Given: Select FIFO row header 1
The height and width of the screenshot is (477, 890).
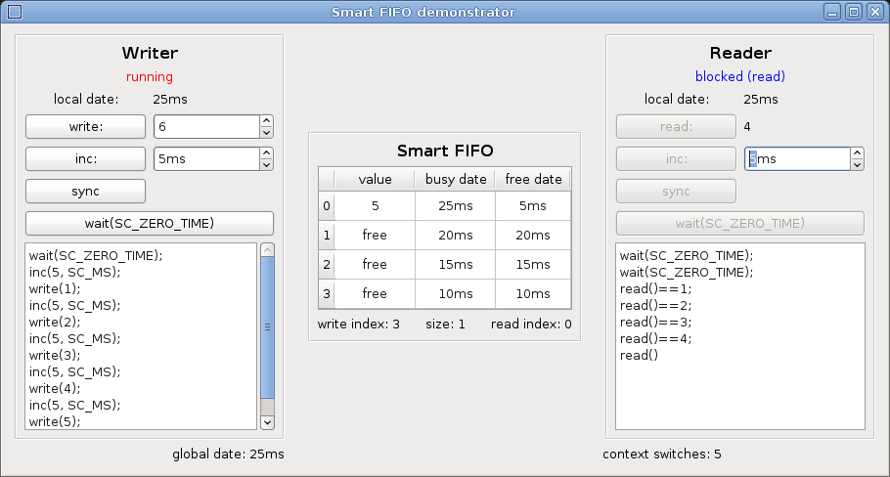Looking at the screenshot, I should tap(327, 235).
